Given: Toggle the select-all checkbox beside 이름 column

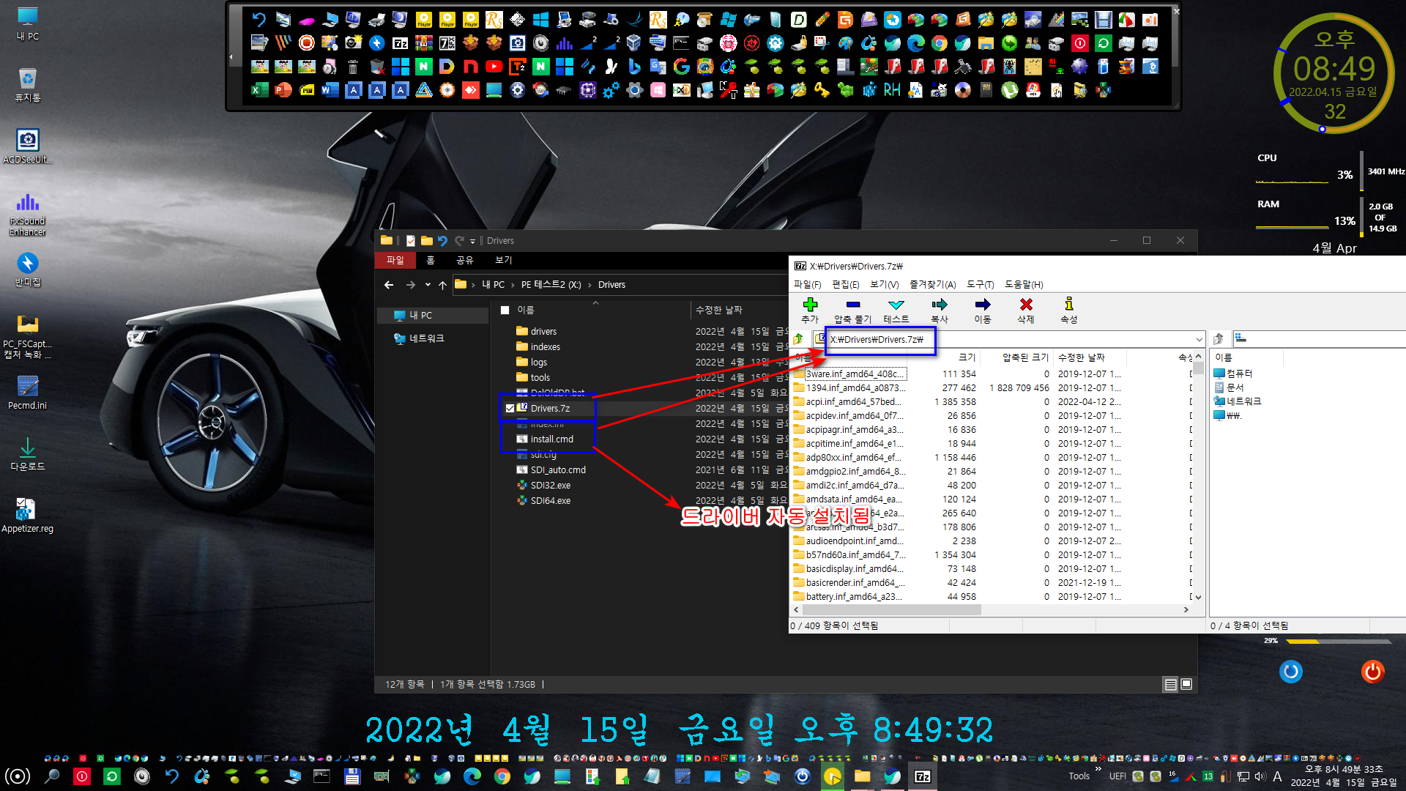Looking at the screenshot, I should point(505,311).
